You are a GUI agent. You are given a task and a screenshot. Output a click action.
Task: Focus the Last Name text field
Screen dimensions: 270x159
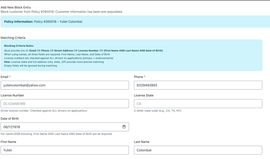[x=198, y=150]
